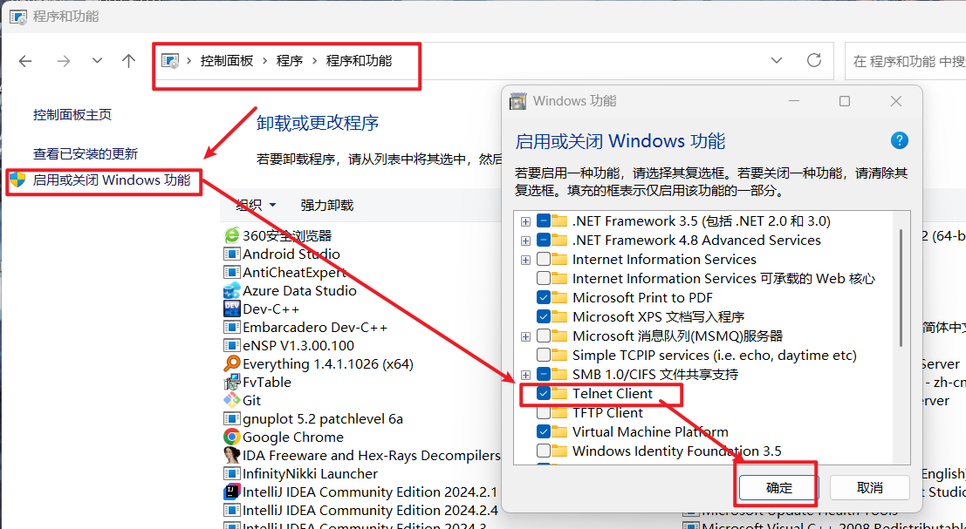Viewport: 966px width, 529px height.
Task: Click the chevron after 控制面板 breadcrumb
Action: (x=265, y=61)
